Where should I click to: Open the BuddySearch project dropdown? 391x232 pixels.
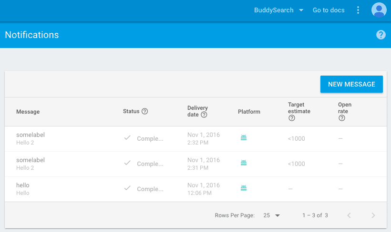278,10
